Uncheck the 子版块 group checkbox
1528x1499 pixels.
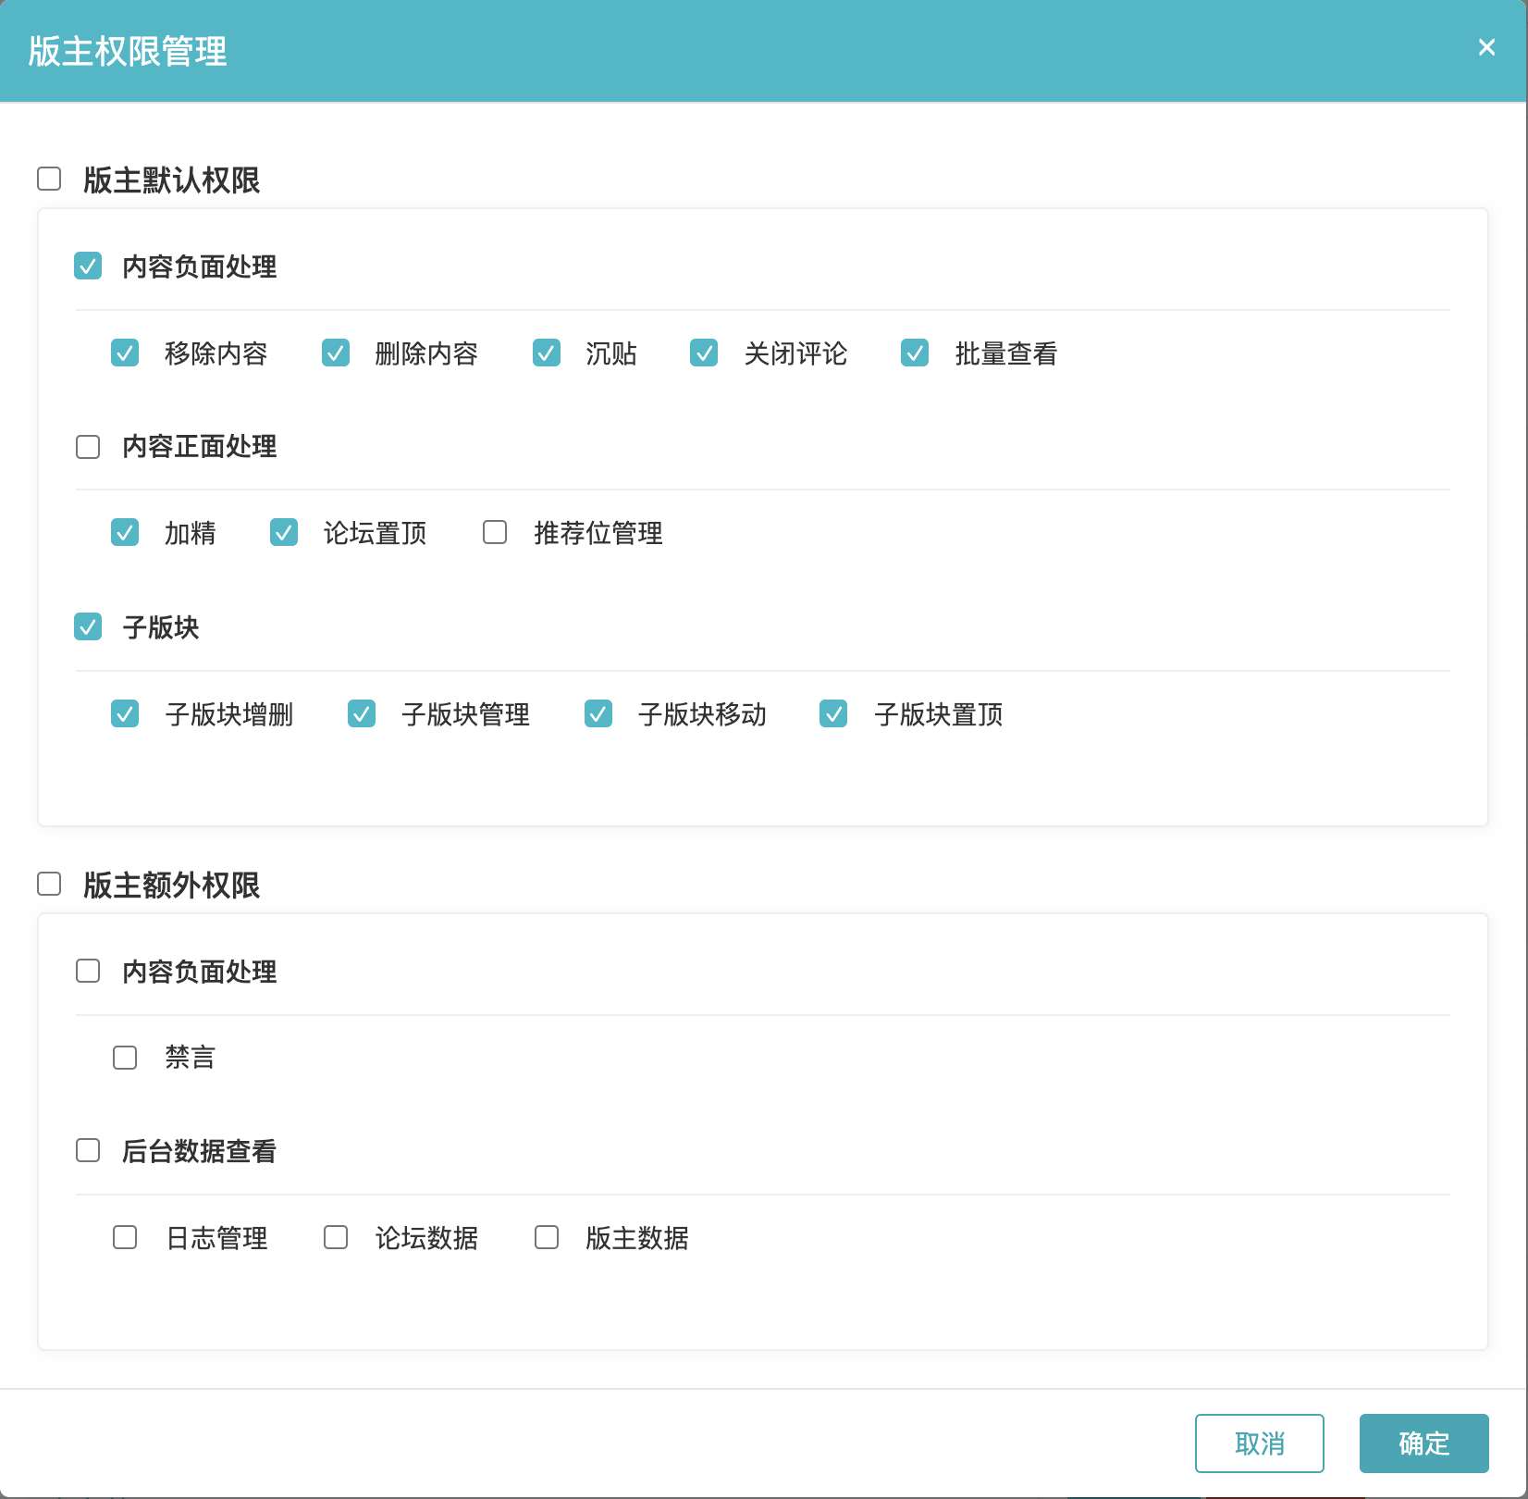88,626
